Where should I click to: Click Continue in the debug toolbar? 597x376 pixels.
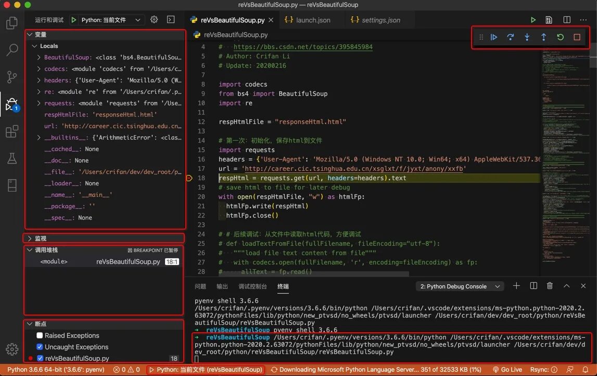pos(494,37)
